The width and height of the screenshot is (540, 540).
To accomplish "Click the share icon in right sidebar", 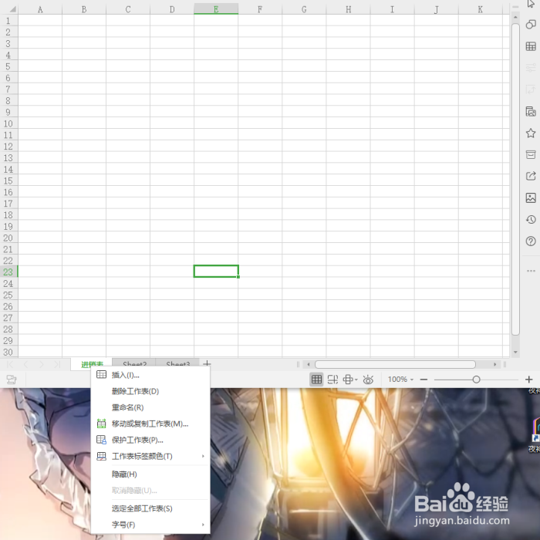I will pos(531,176).
